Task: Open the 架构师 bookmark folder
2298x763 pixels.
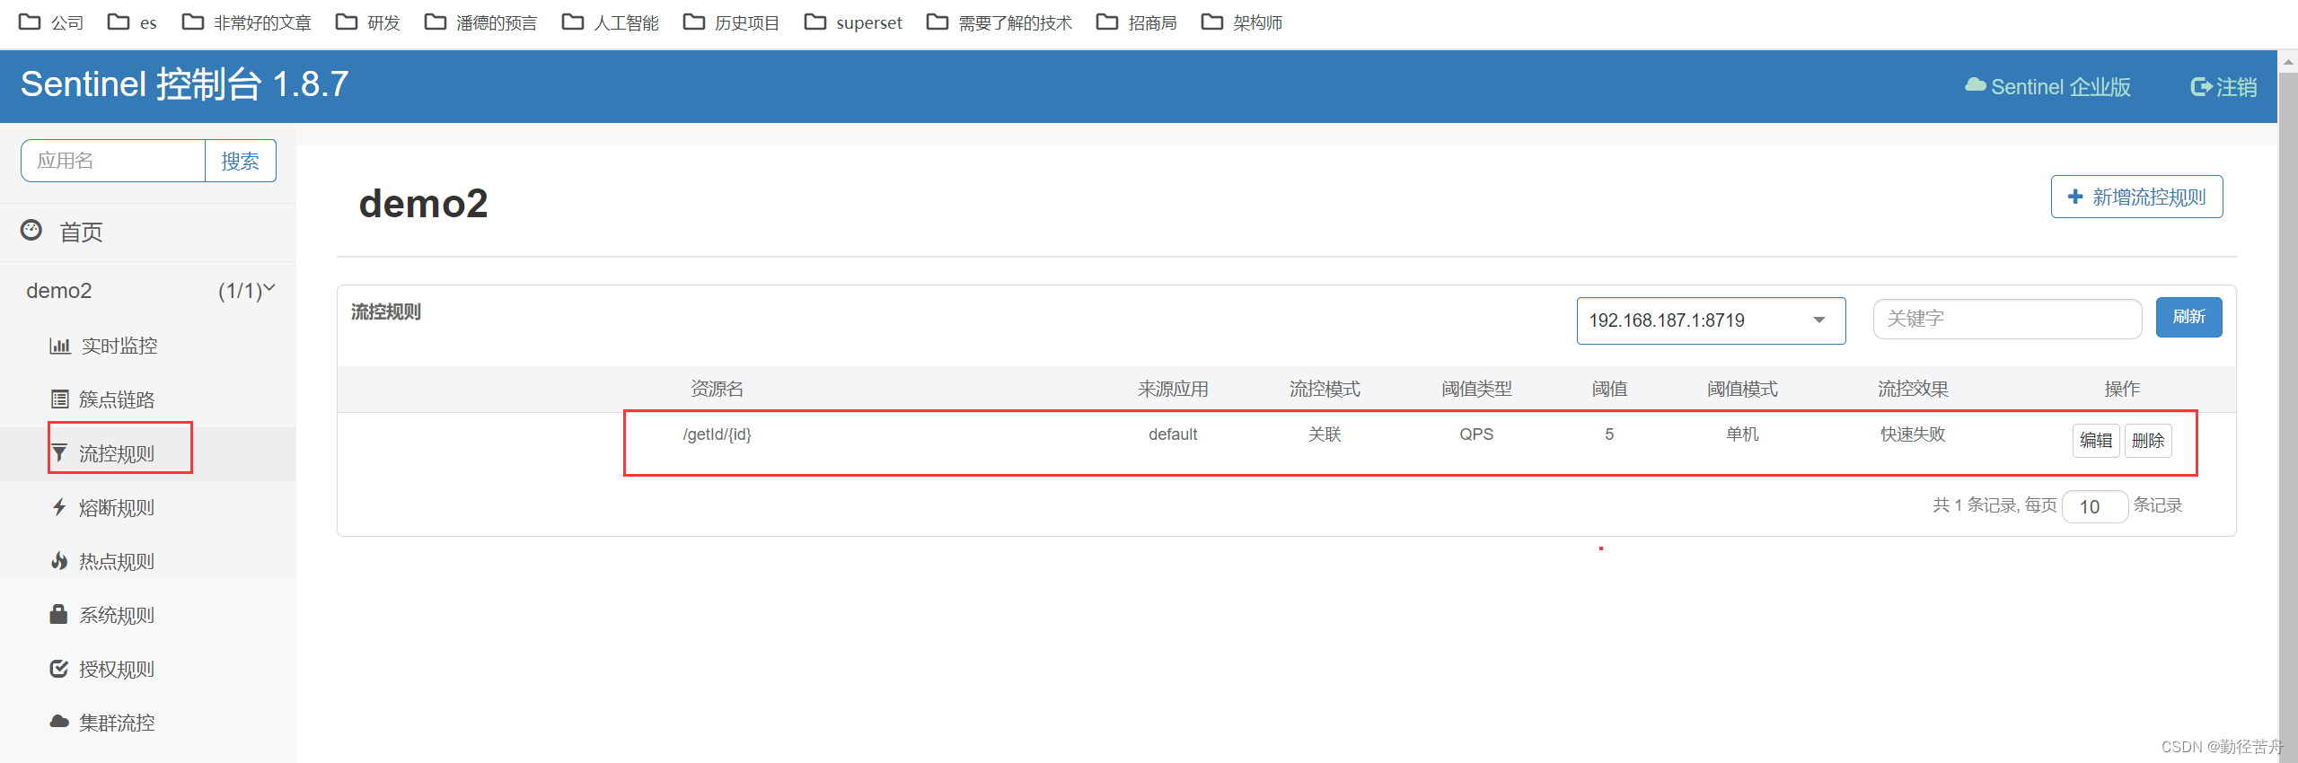Action: click(x=1242, y=22)
